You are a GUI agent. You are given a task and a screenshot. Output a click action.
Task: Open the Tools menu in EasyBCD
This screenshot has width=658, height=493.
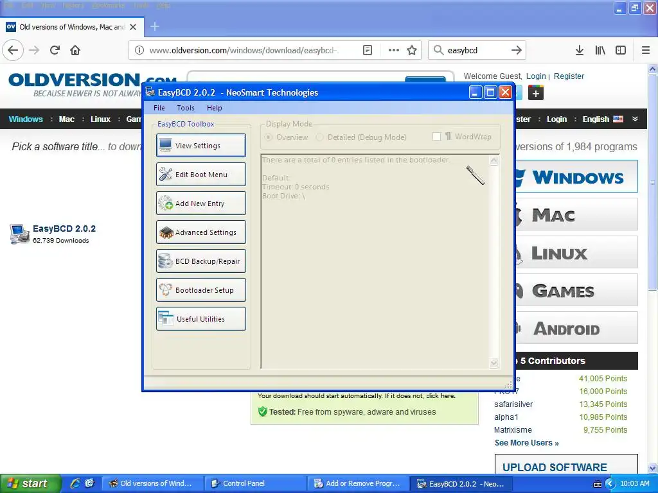[186, 108]
